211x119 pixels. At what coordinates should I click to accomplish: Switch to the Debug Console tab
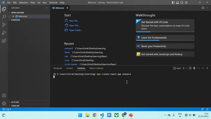click(x=96, y=68)
